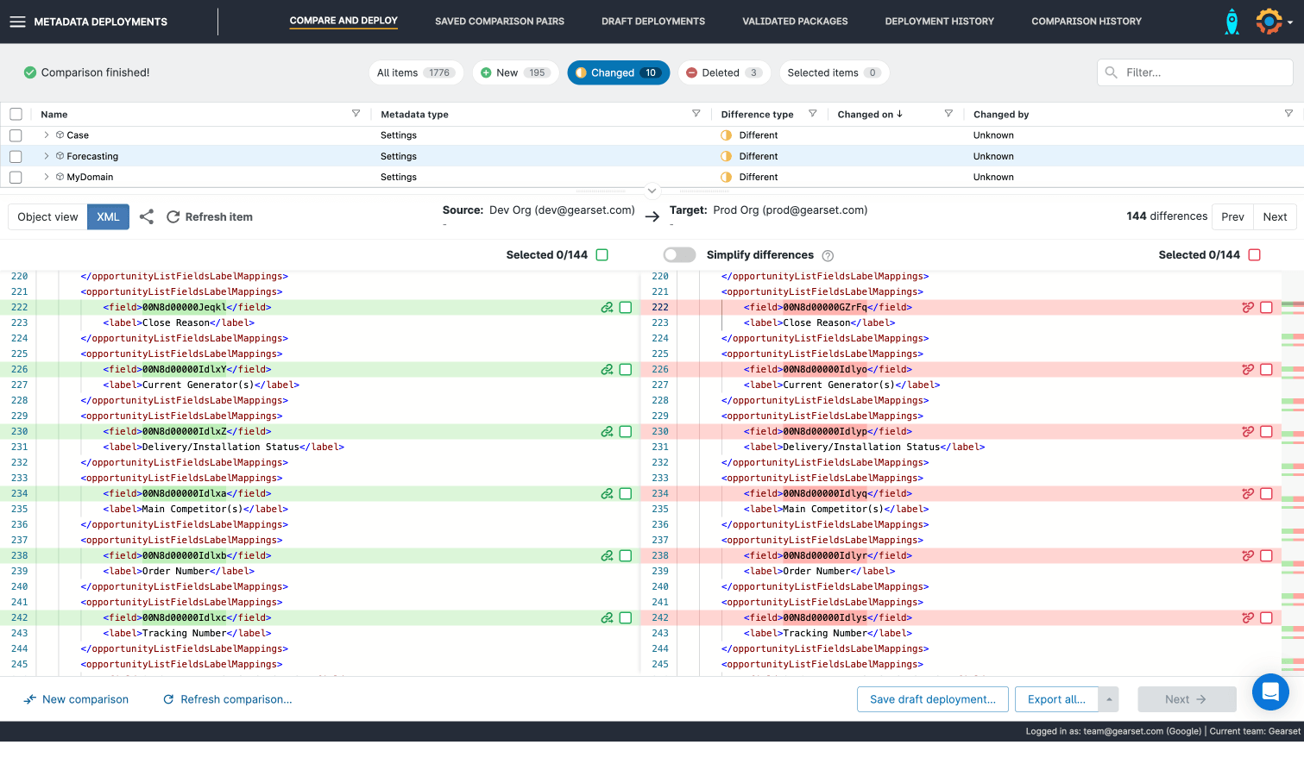The width and height of the screenshot is (1304, 770).
Task: Check the Forecasting row checkbox
Action: pos(16,157)
